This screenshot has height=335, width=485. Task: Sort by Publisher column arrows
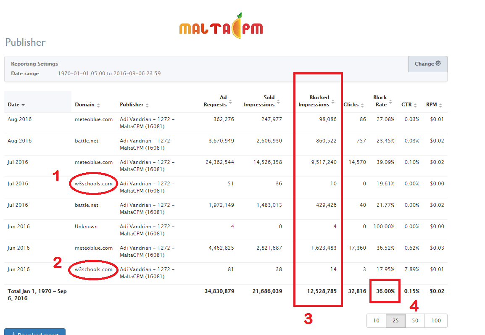(147, 105)
